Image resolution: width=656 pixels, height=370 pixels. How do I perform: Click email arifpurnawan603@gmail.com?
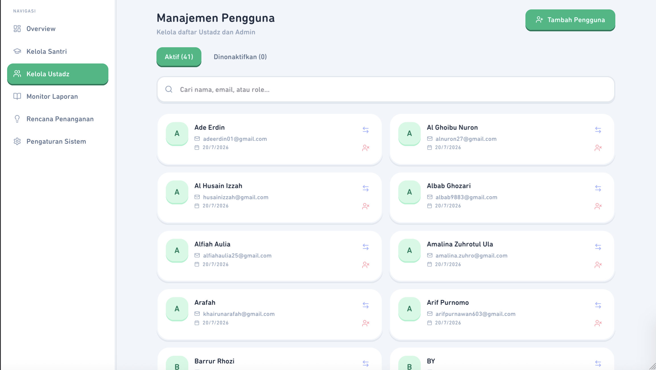[475, 314]
